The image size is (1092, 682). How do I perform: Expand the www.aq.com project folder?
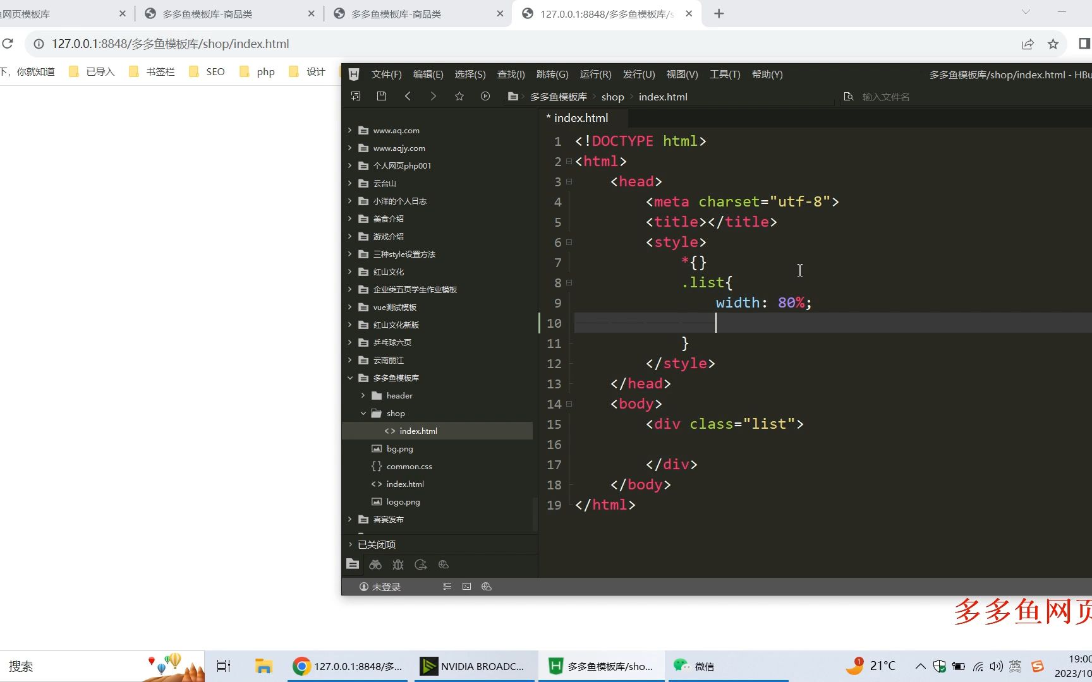pos(349,130)
